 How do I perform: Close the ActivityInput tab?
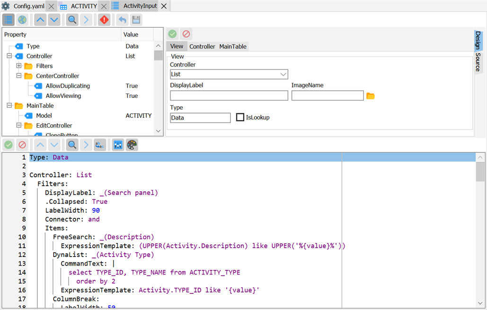click(x=164, y=6)
